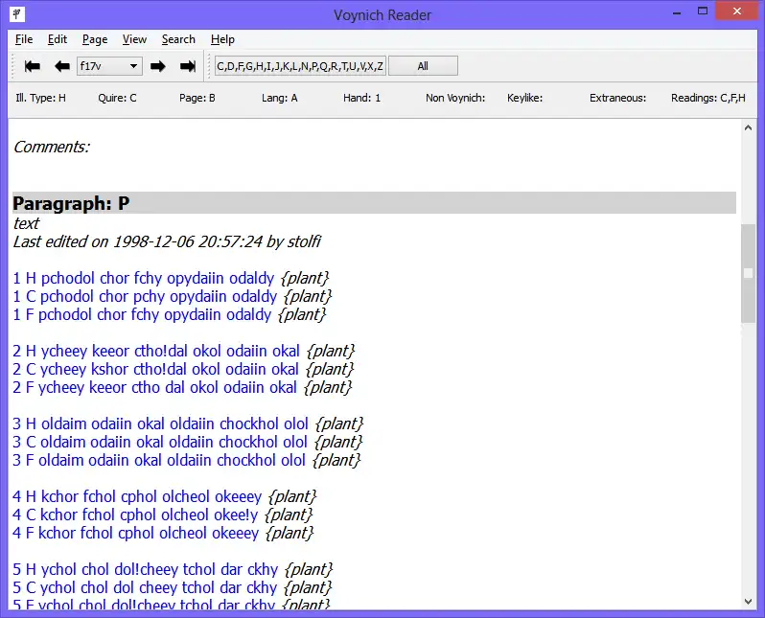Click line '2 C ycheey kshor ctho!dal'
The image size is (765, 618).
183,369
